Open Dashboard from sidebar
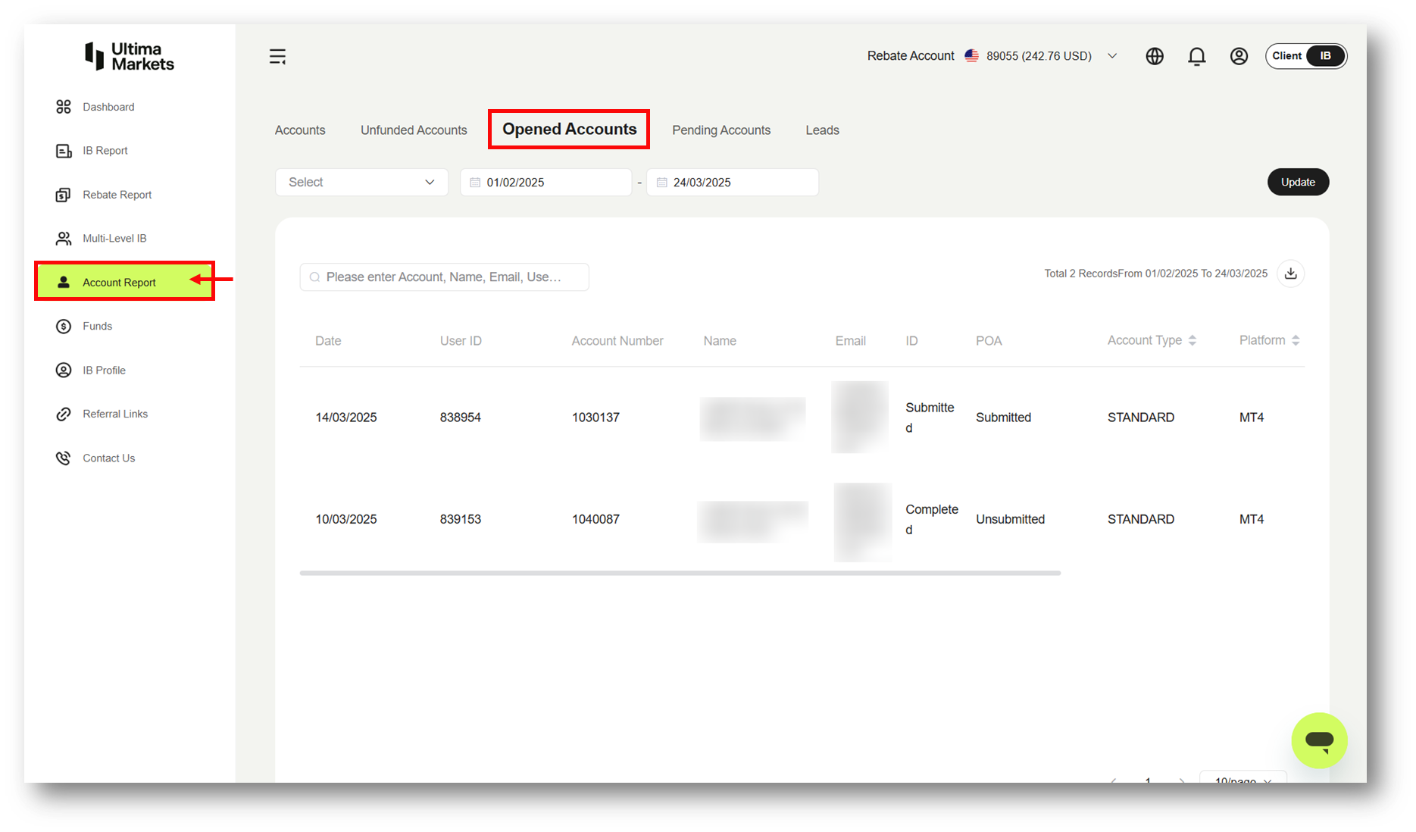This screenshot has width=1416, height=832. 108,107
